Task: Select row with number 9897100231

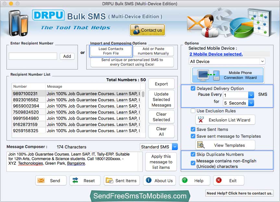Action: (x=76, y=94)
